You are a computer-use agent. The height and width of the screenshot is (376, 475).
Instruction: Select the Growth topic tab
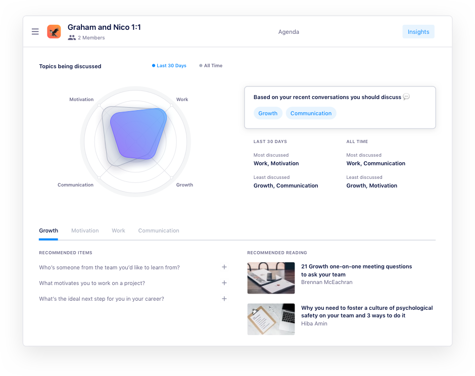(49, 230)
